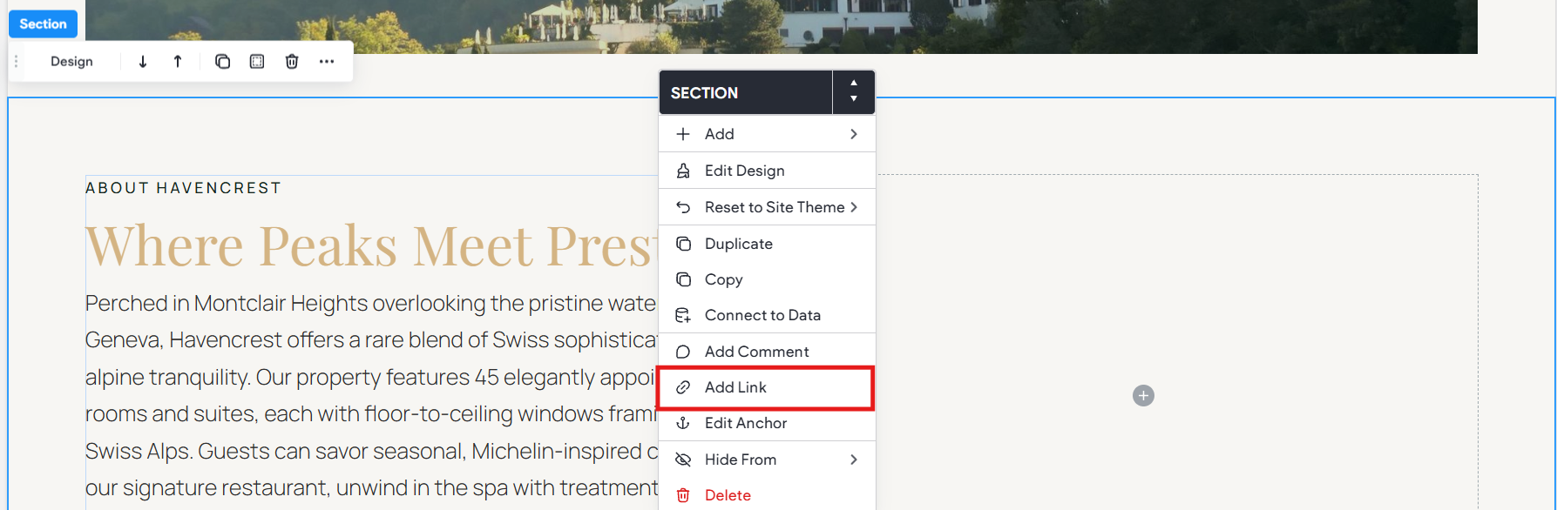Move section up with the arrow icon
The height and width of the screenshot is (510, 1557).
pyautogui.click(x=178, y=62)
